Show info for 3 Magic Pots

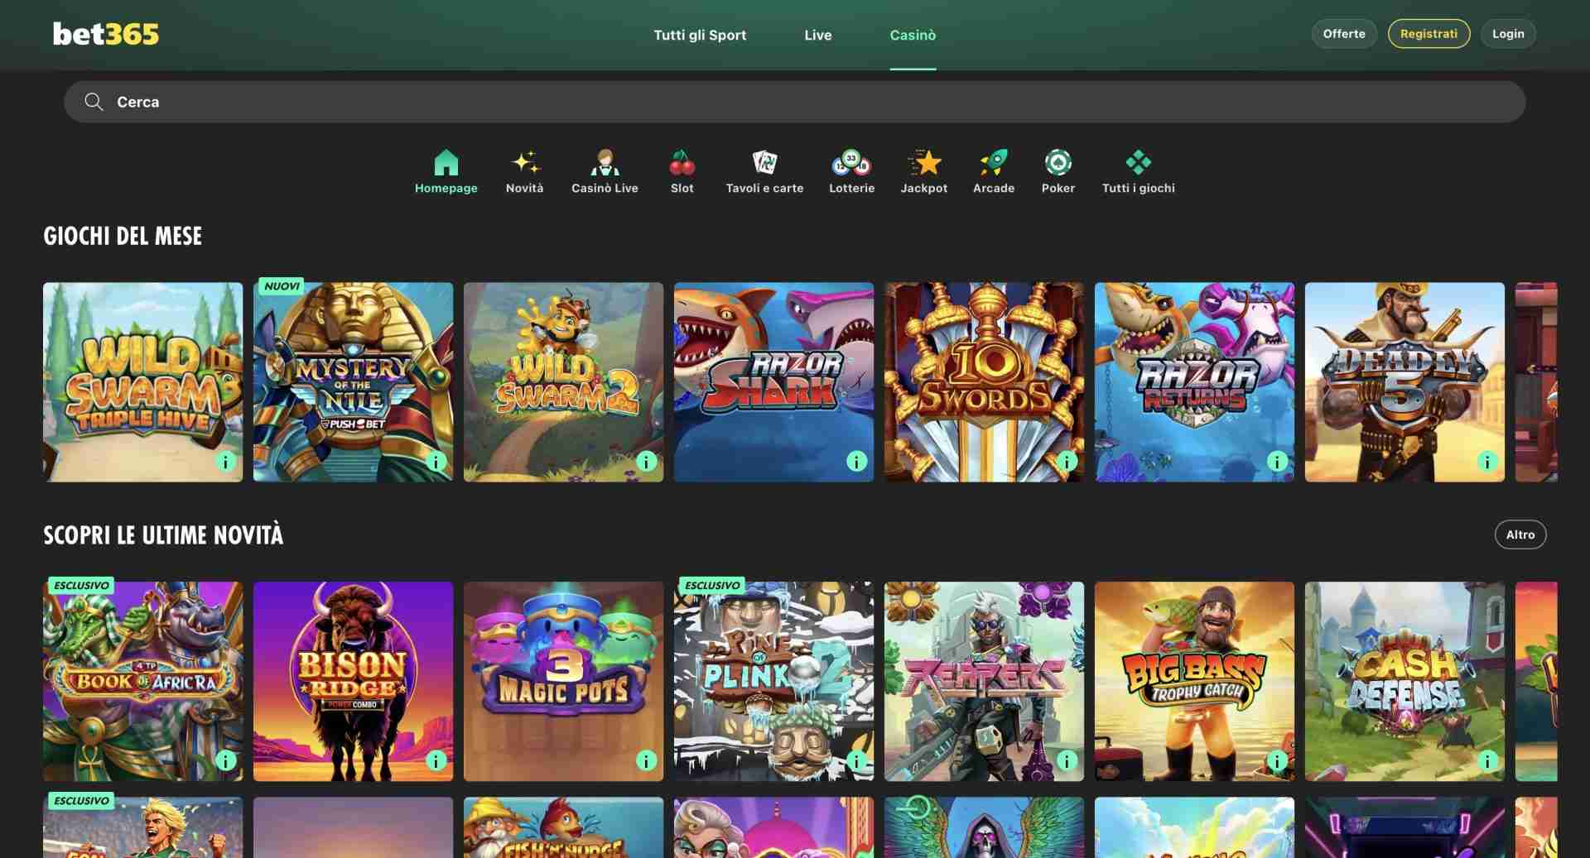click(647, 760)
